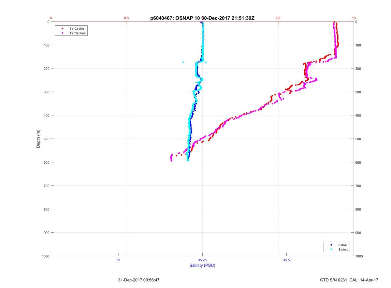Click right depth axis tick '300'
Image resolution: width=391 pixels, height=288 pixels.
tap(358, 92)
